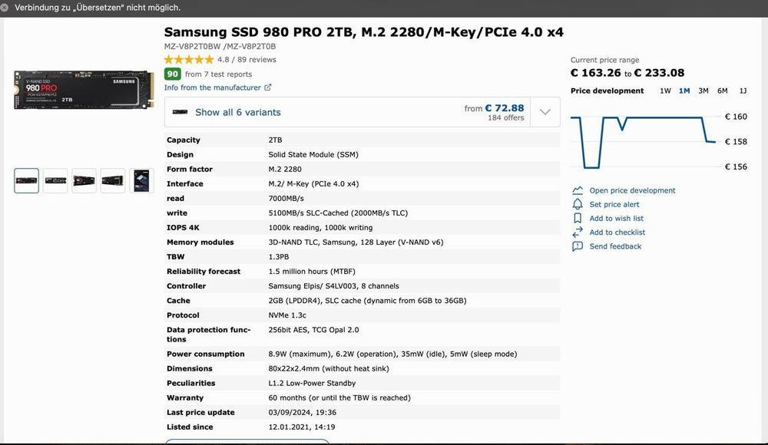
Task: Click the price development chart icon
Action: click(578, 190)
